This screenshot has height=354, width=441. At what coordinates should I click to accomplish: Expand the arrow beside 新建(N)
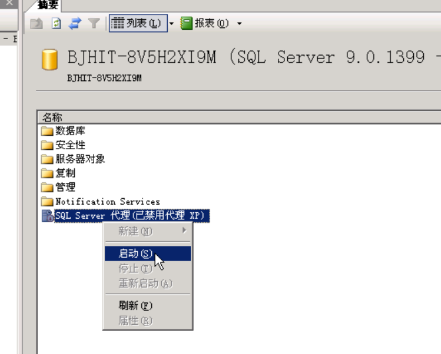184,231
